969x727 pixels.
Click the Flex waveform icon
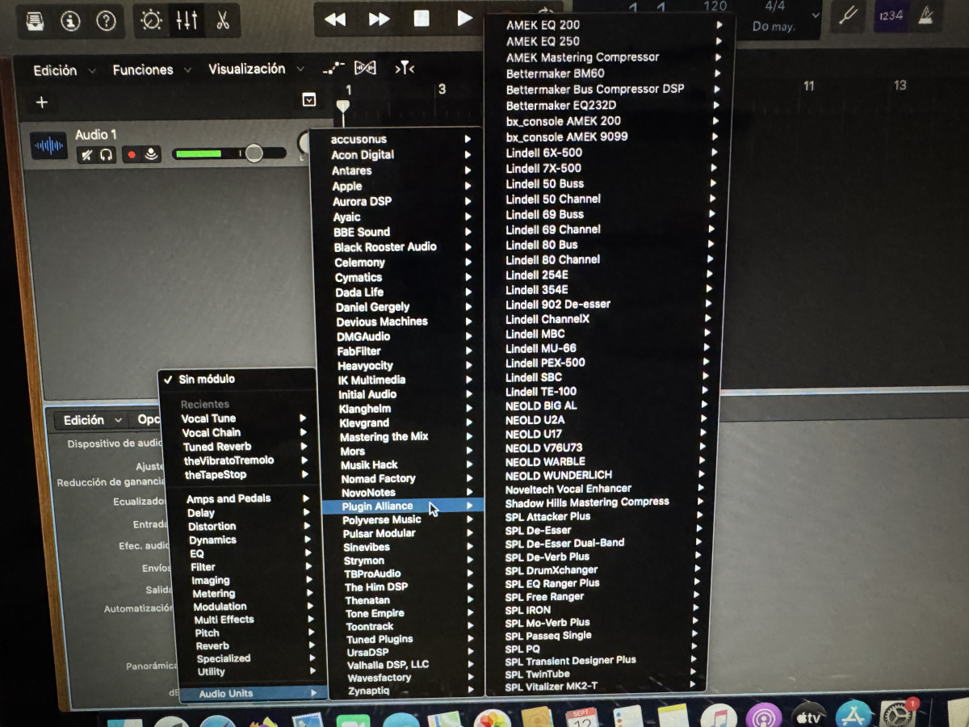pyautogui.click(x=365, y=69)
